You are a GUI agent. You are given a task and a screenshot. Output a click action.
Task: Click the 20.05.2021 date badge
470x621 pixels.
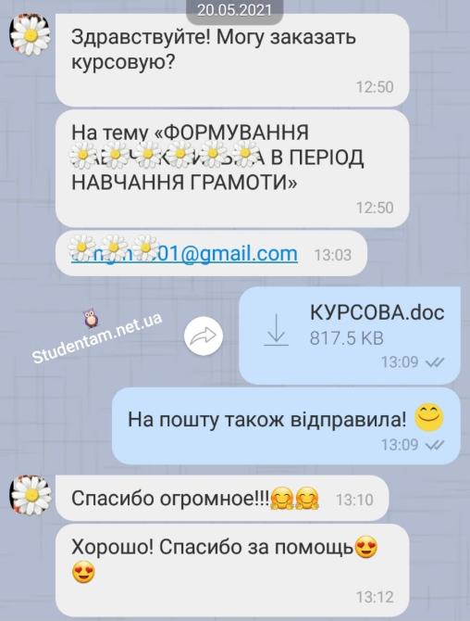point(235,10)
